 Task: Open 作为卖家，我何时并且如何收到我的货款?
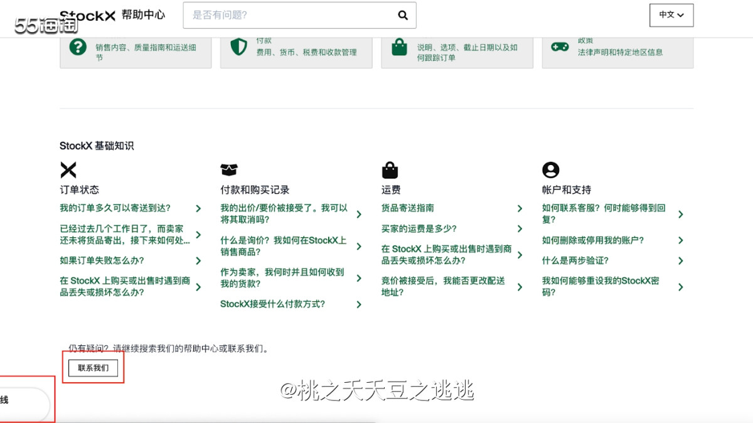tap(282, 277)
